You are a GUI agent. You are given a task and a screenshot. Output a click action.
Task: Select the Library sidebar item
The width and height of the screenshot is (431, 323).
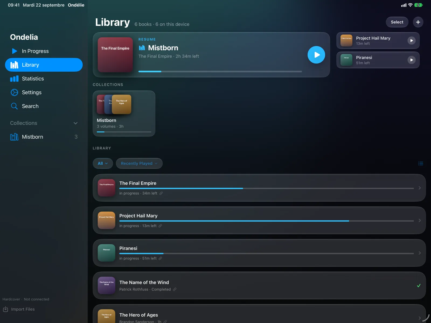[44, 65]
